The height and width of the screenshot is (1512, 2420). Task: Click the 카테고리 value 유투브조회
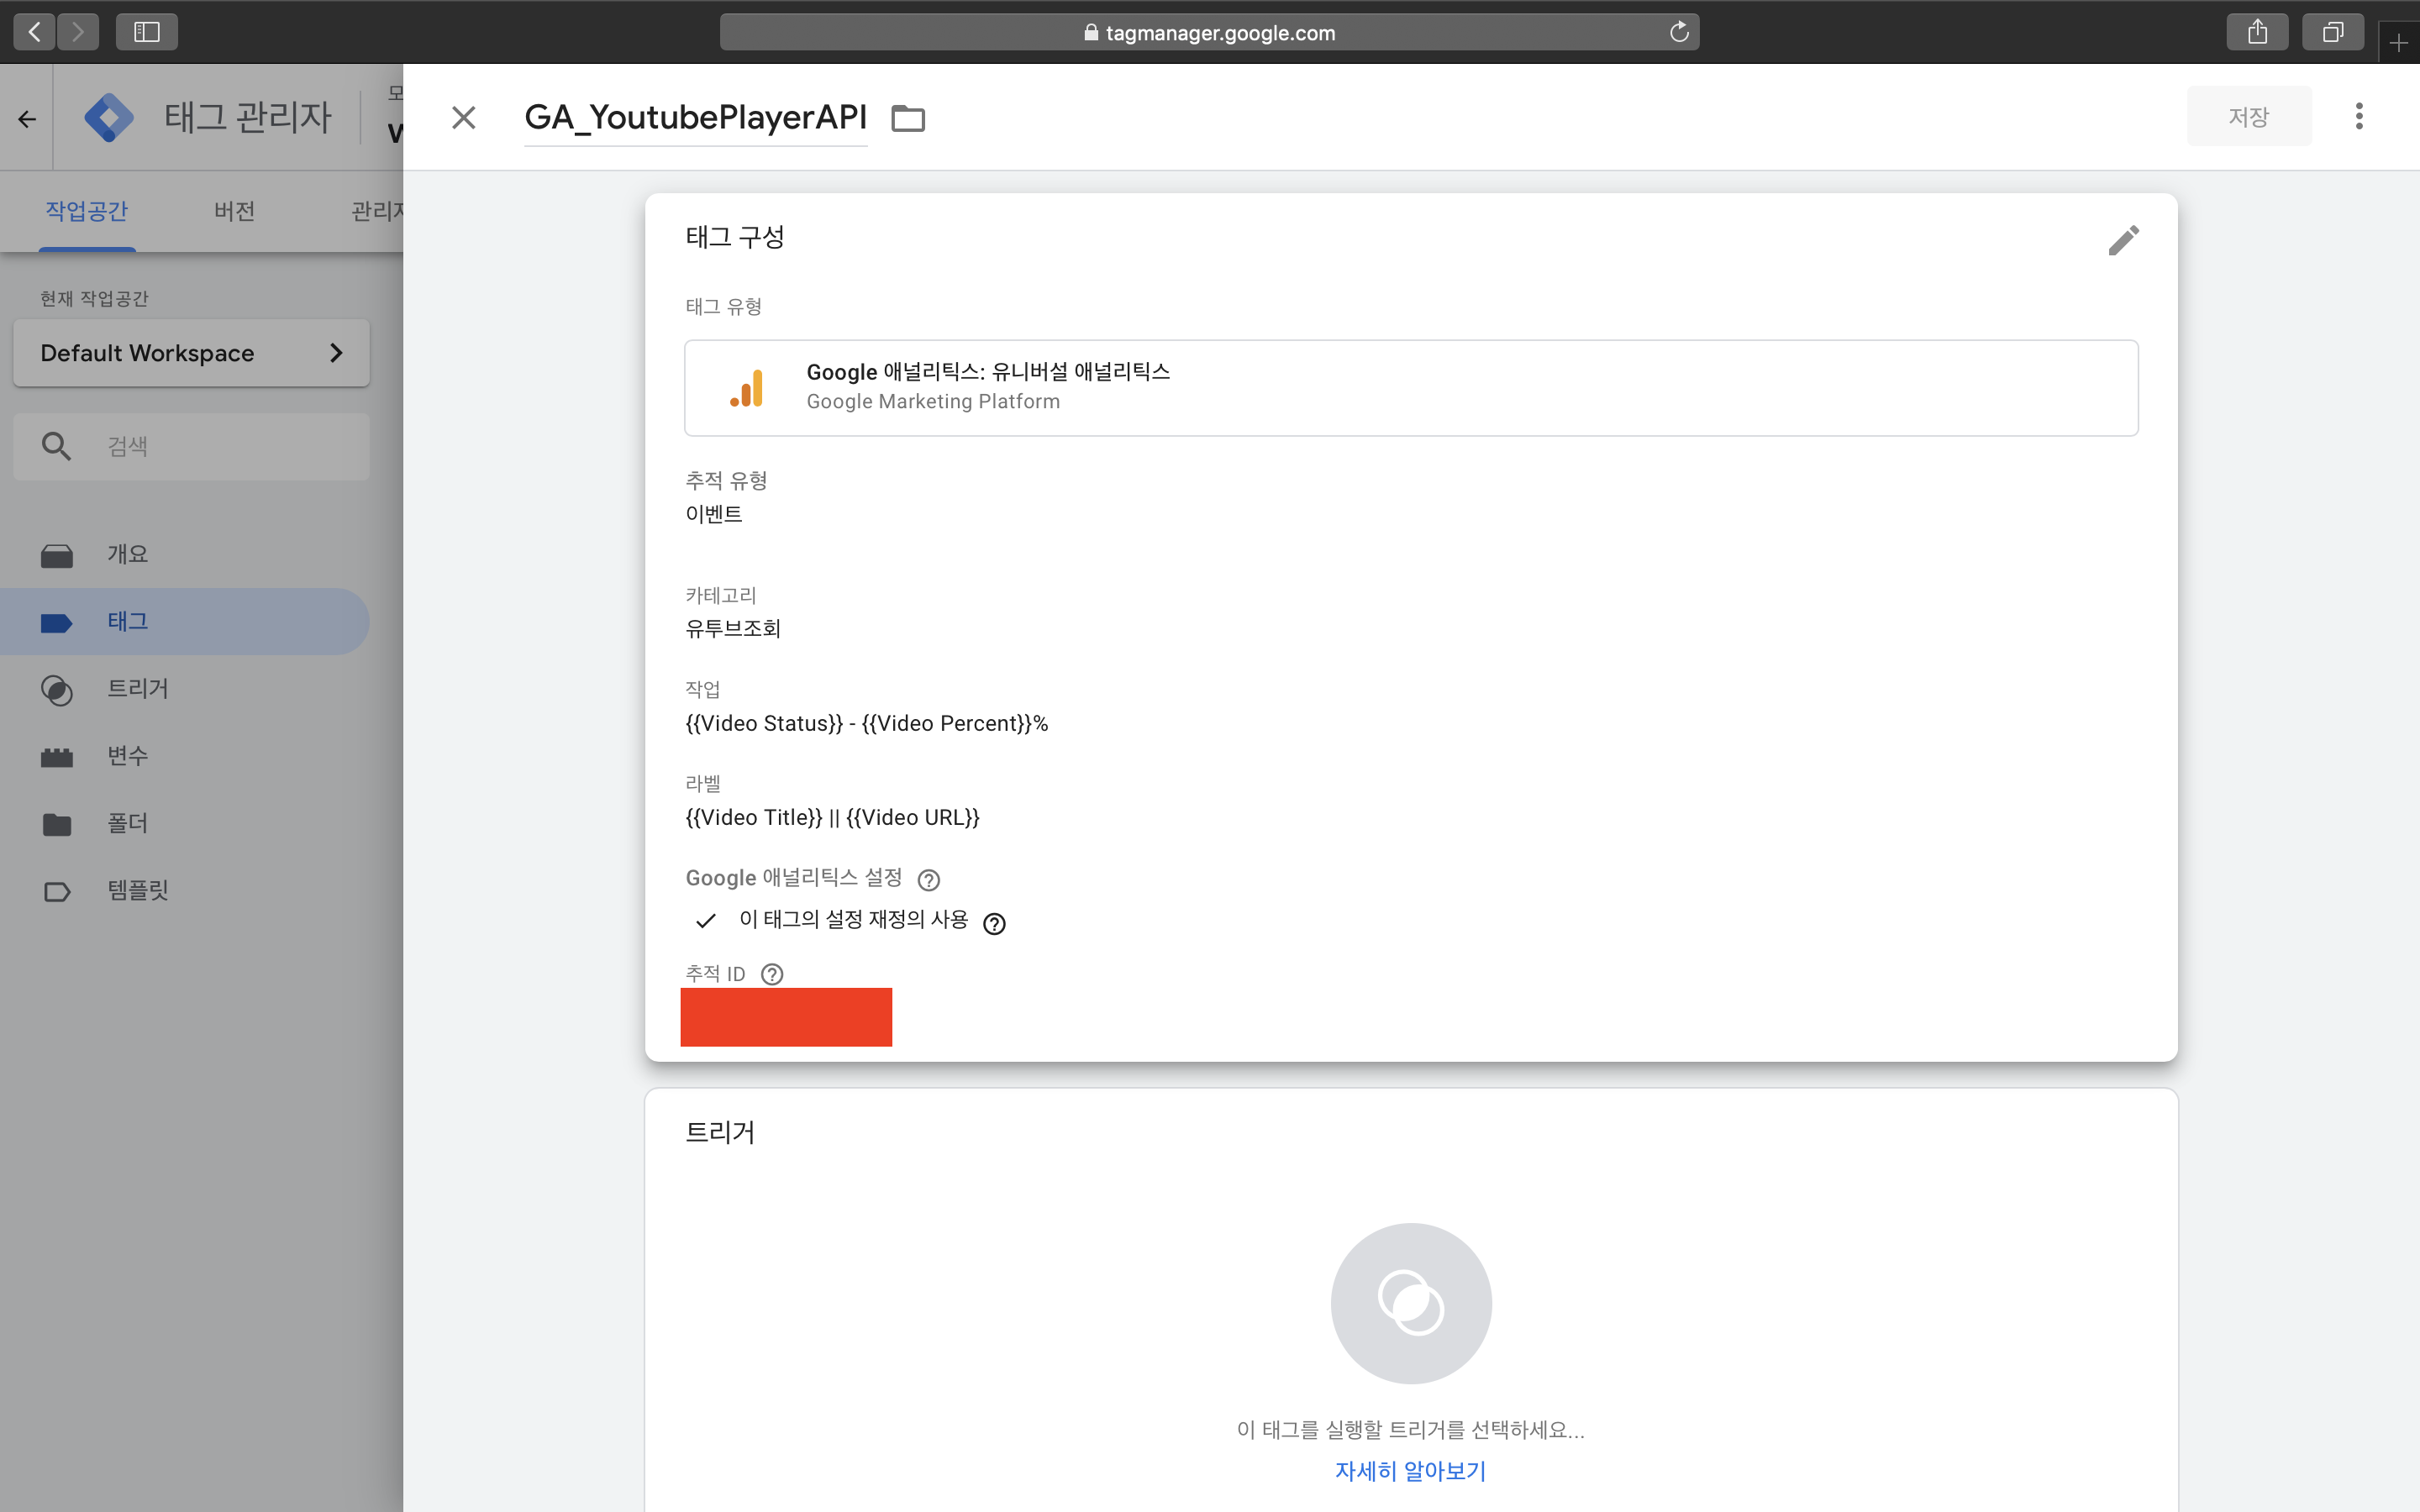coord(733,628)
